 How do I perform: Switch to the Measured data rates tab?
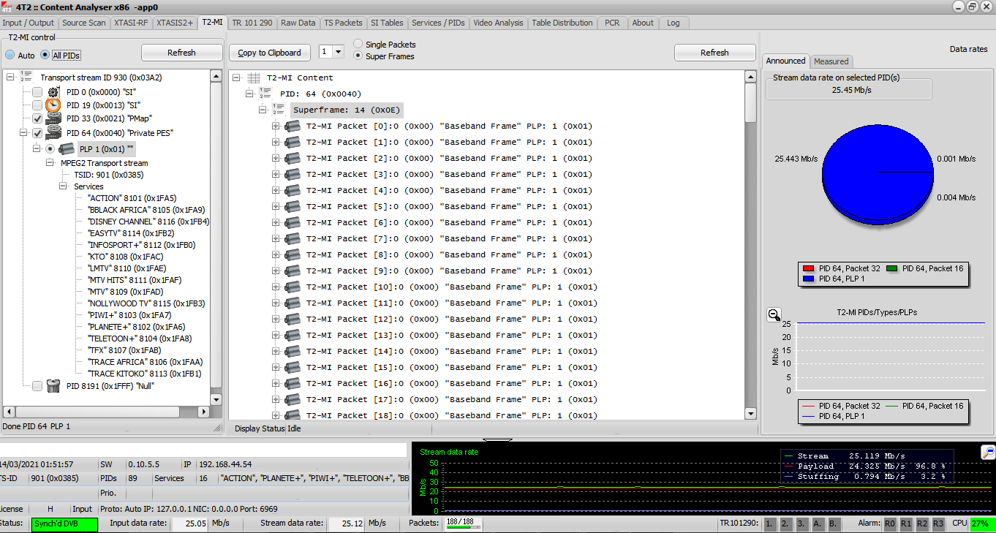[x=831, y=61]
